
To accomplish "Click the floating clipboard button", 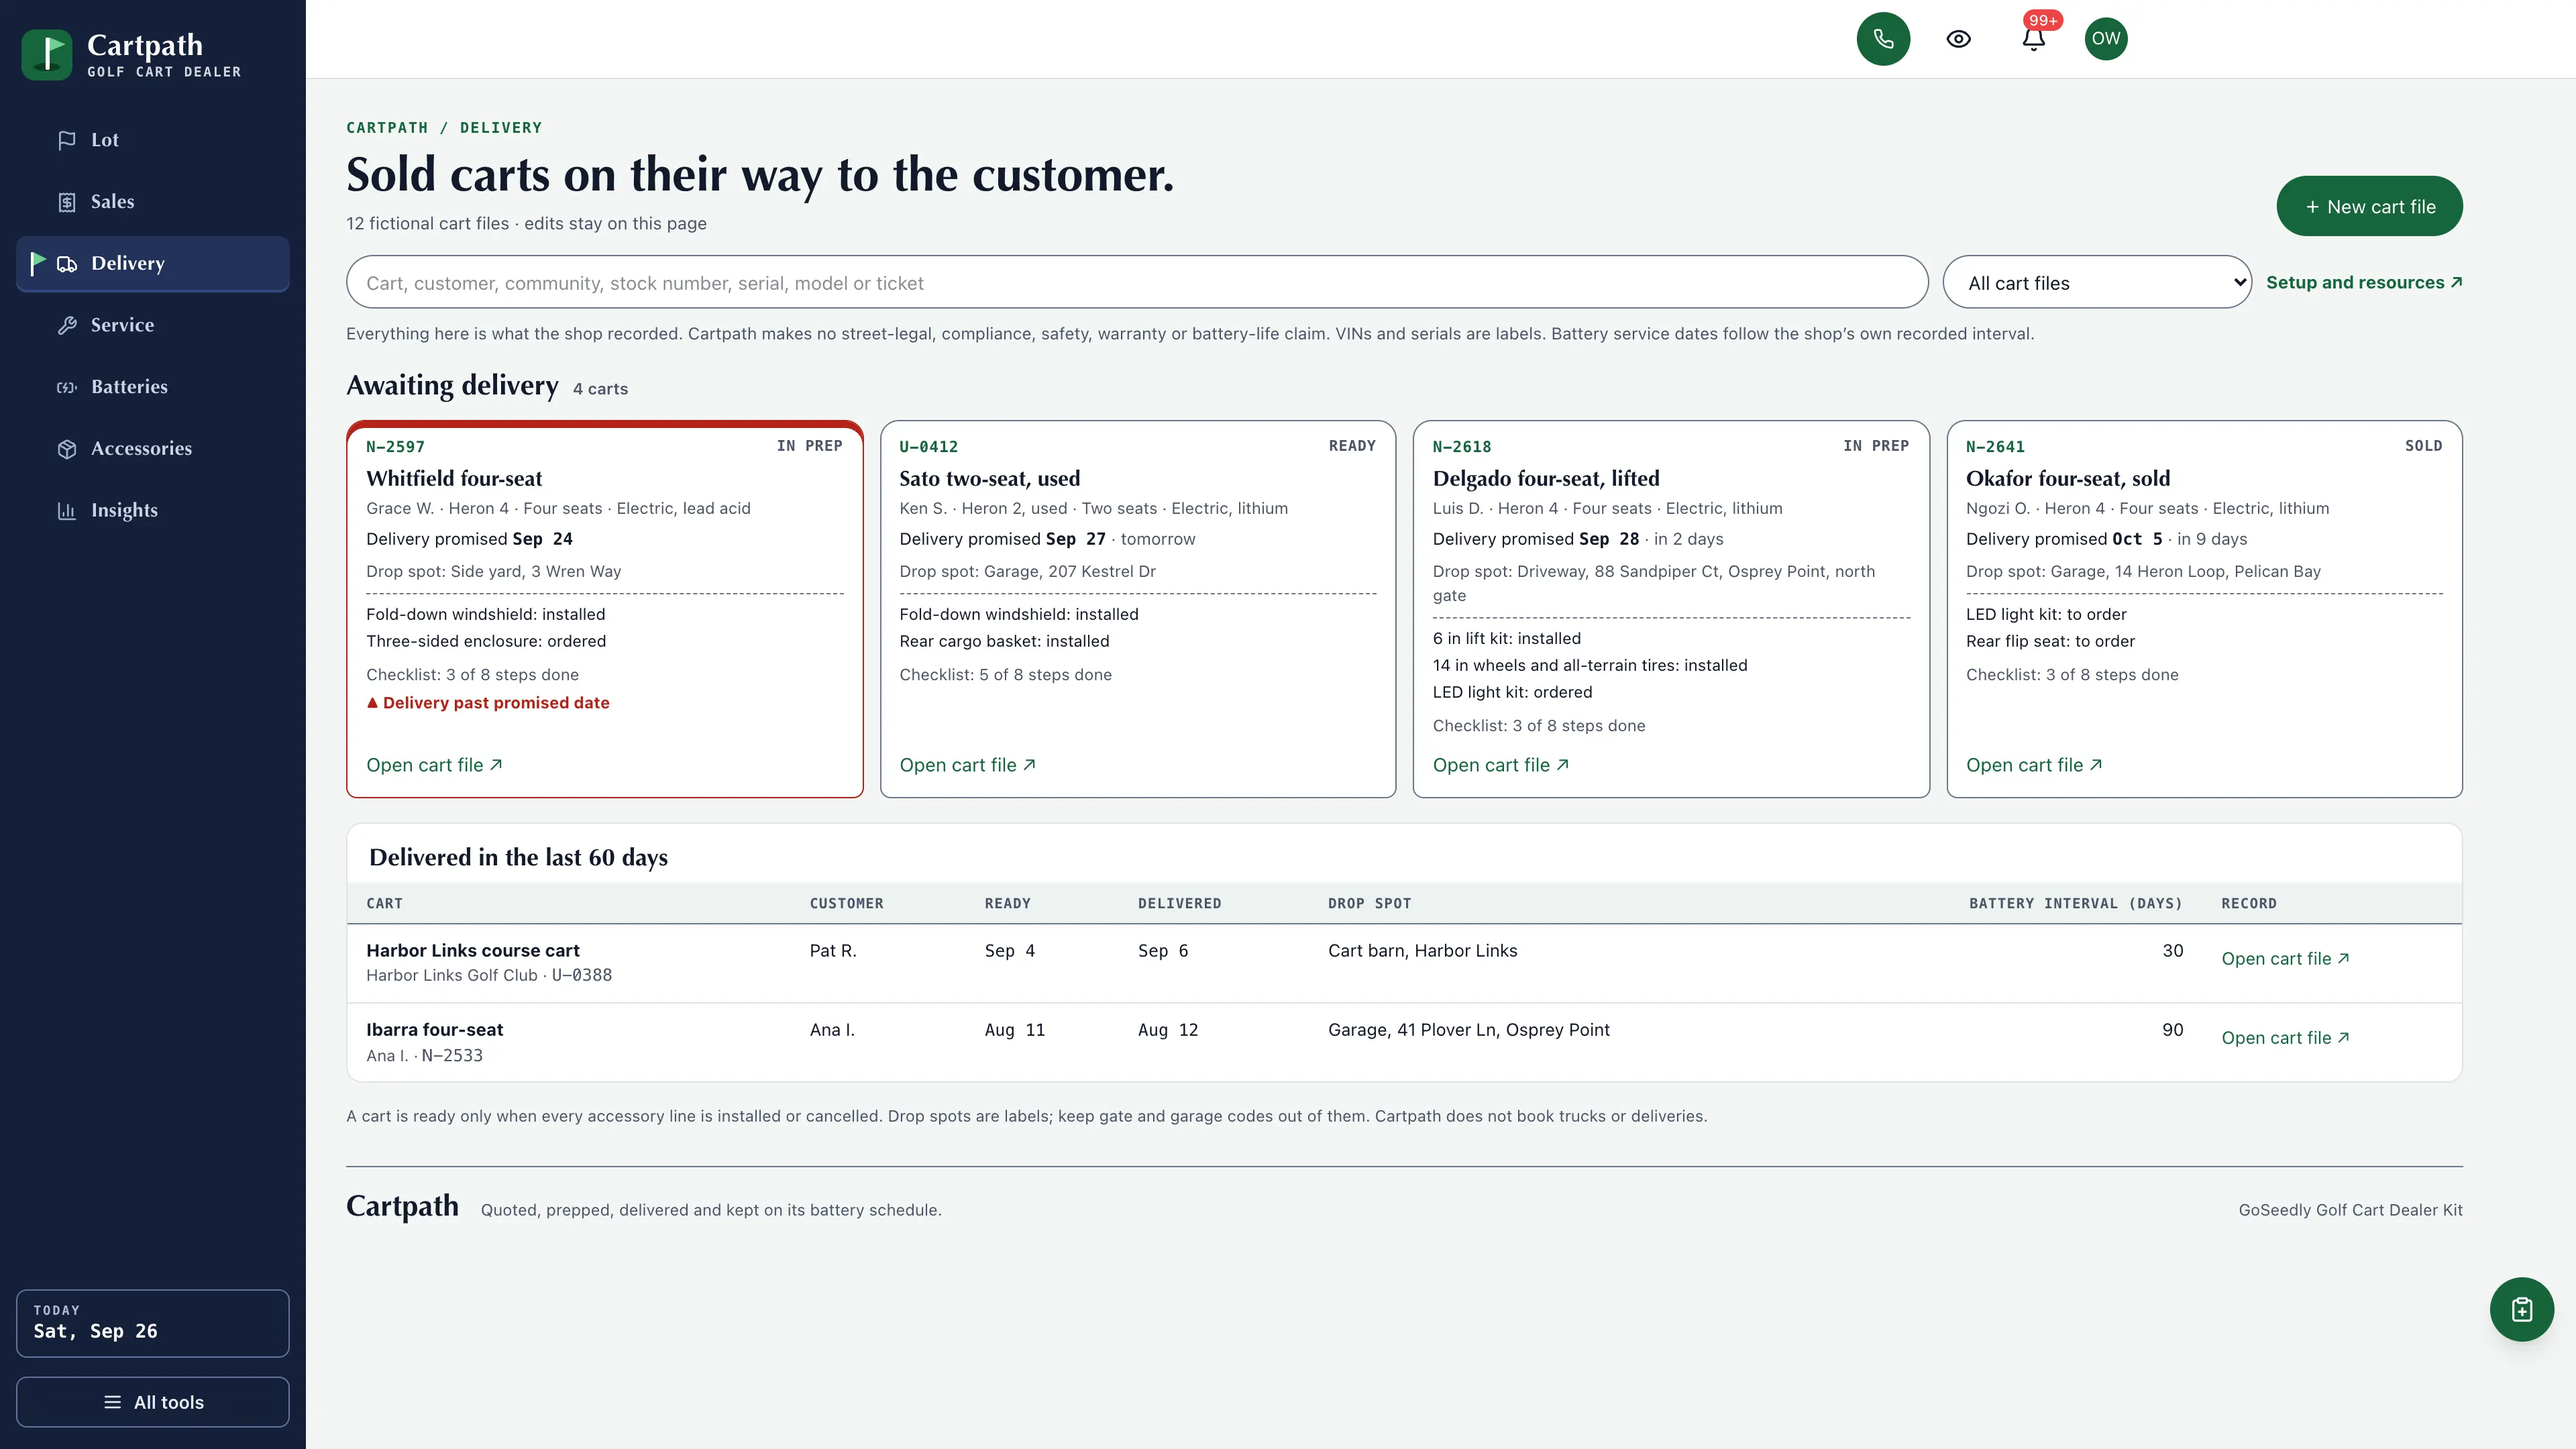I will 2521,1309.
